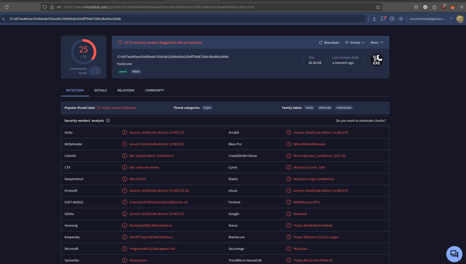Click the Reanalyze button
This screenshot has width=466, height=264.
point(329,42)
